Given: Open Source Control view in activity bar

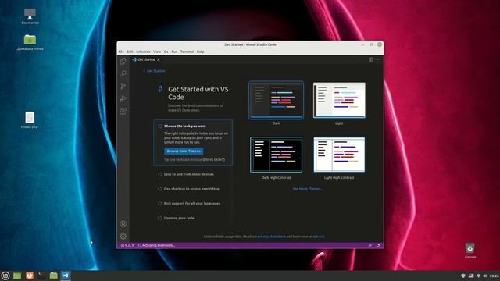Looking at the screenshot, I should pyautogui.click(x=123, y=86).
